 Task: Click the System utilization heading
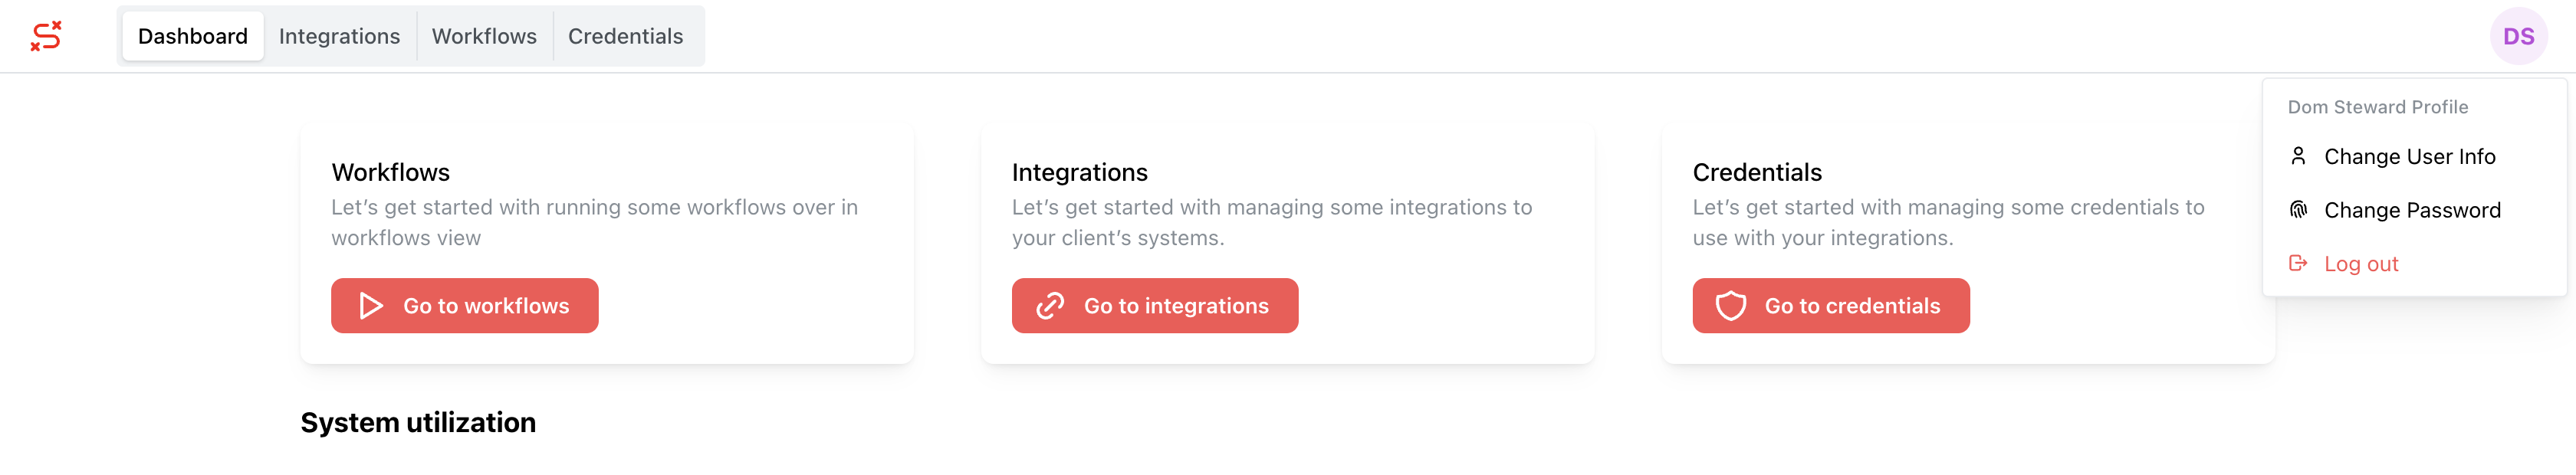(x=418, y=422)
